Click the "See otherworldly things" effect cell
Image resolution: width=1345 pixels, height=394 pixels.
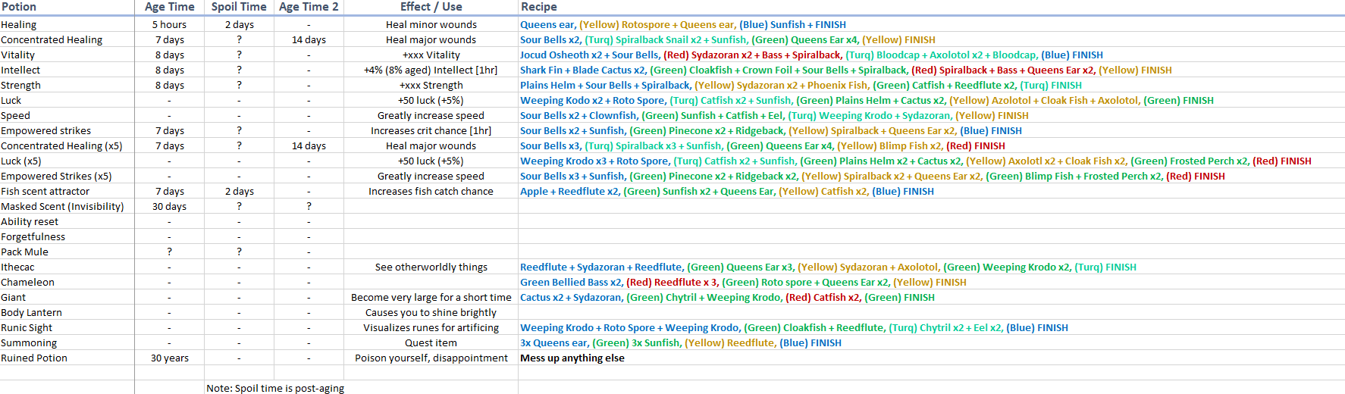pyautogui.click(x=431, y=267)
